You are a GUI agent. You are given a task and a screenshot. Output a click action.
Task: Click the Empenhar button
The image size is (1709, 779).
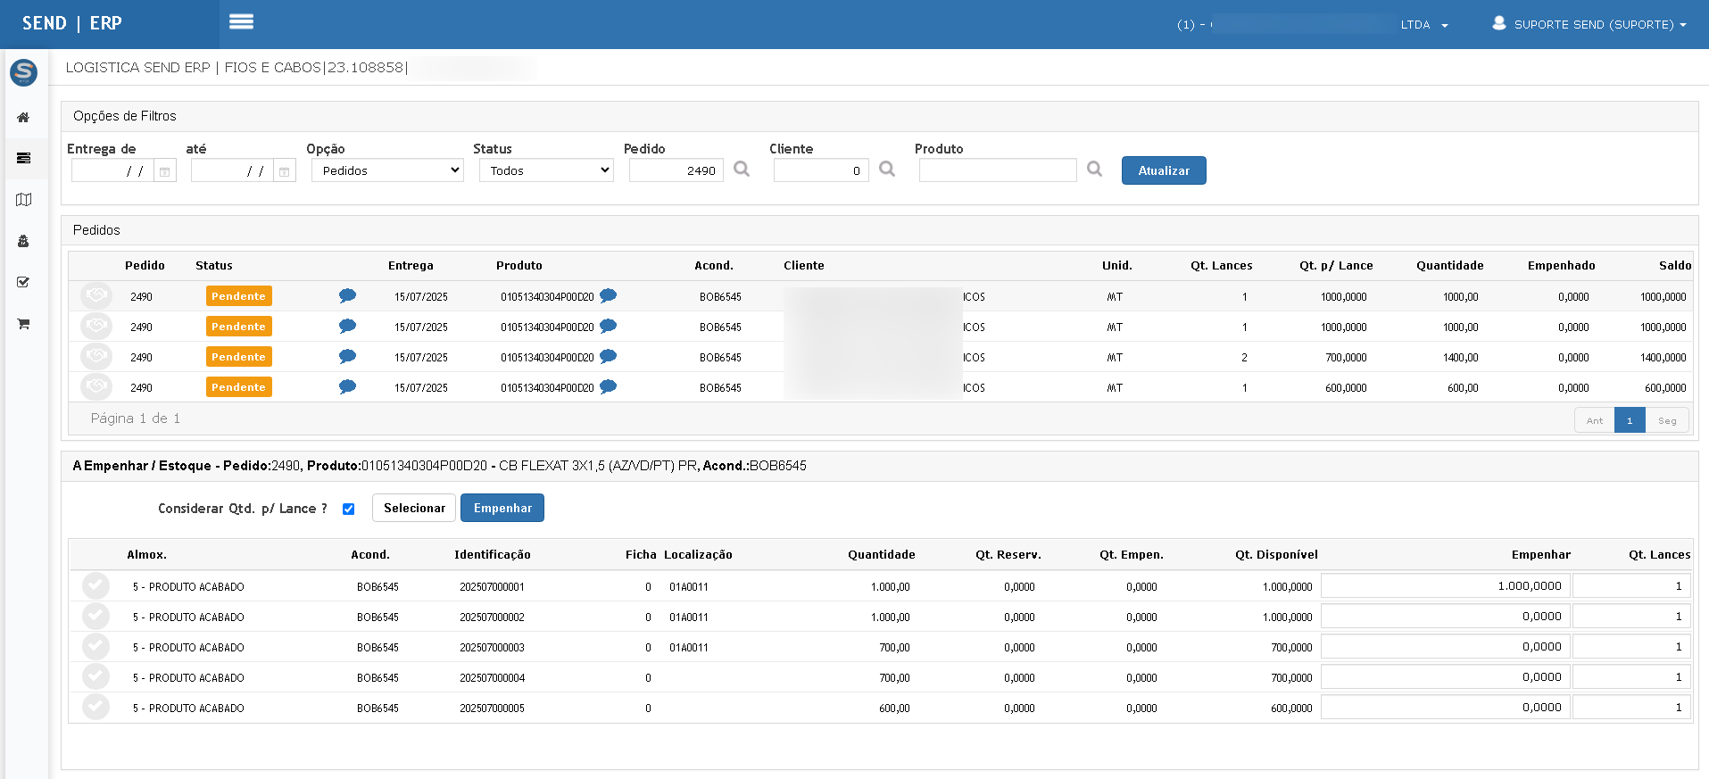click(502, 508)
